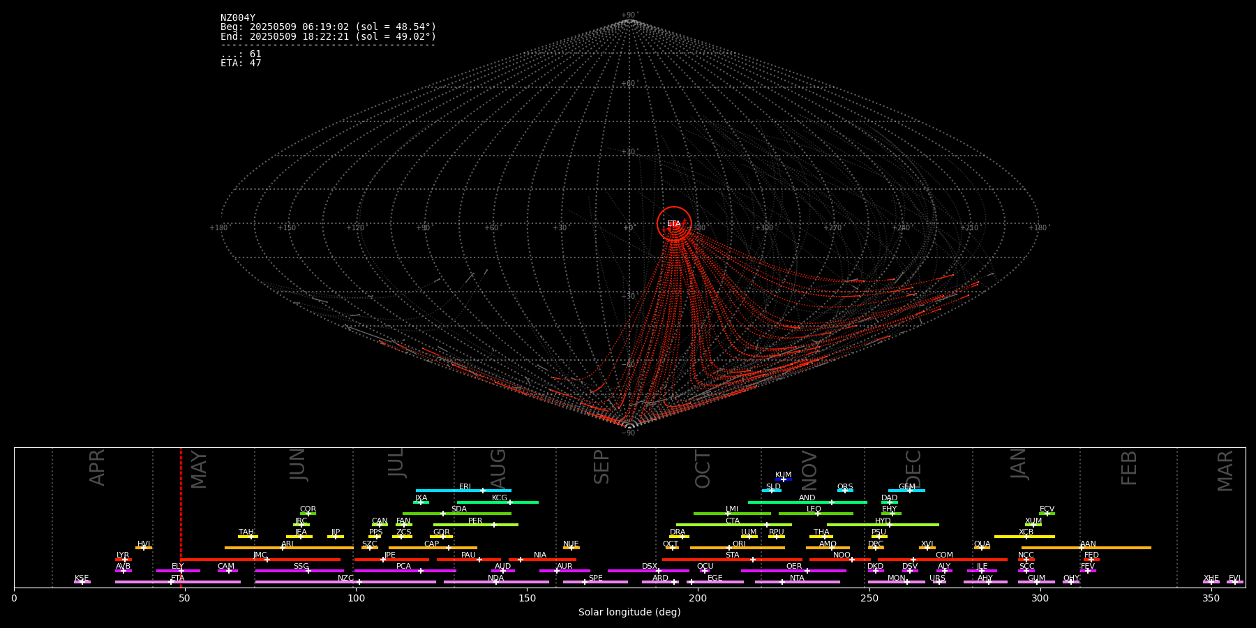This screenshot has width=1256, height=628.
Task: Click the FEB month label
Action: coord(1129,468)
